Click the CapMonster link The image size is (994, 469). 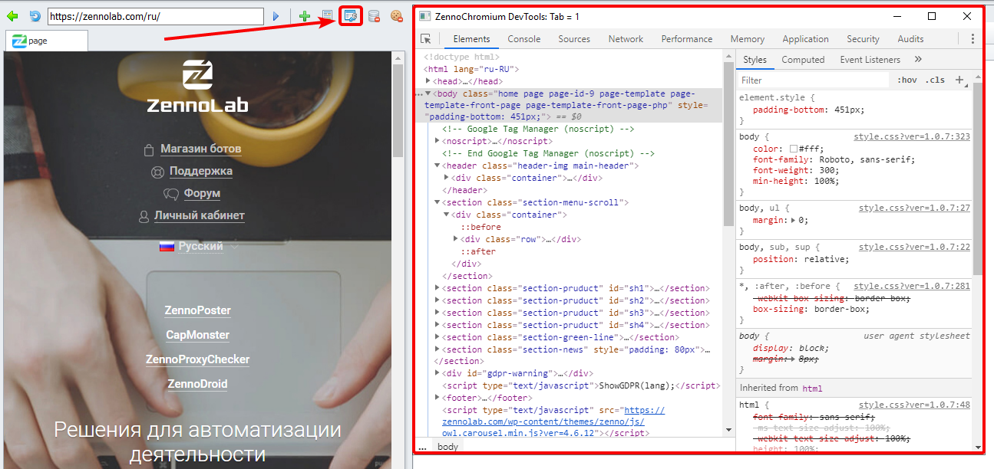coord(198,335)
